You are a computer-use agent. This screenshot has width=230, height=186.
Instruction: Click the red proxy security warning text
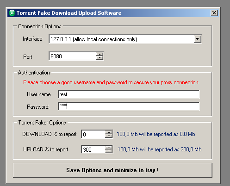click(111, 82)
